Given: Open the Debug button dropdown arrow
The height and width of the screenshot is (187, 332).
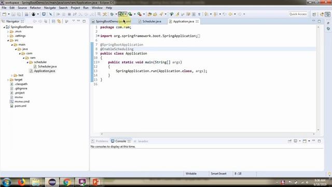Looking at the screenshot, I should 116,14.
